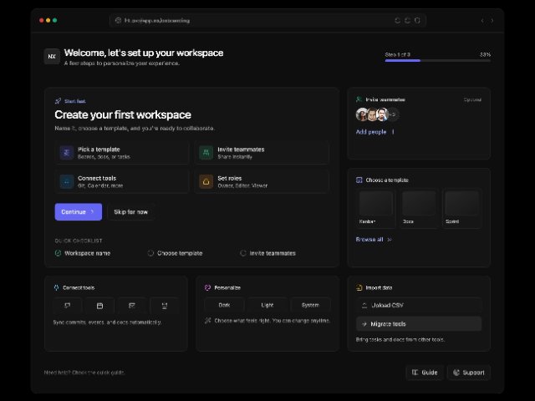Open the Migrate tools import option
Image resolution: width=535 pixels, height=401 pixels.
pos(418,323)
